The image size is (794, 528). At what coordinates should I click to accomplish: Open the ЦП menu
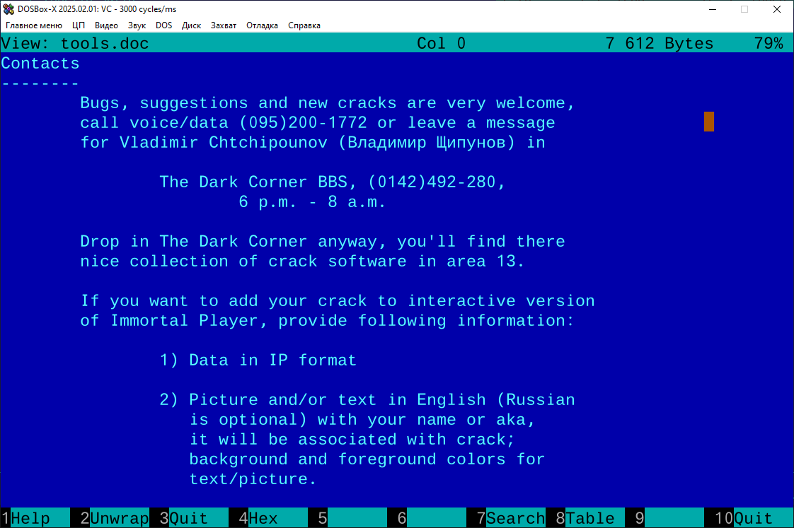coord(79,25)
